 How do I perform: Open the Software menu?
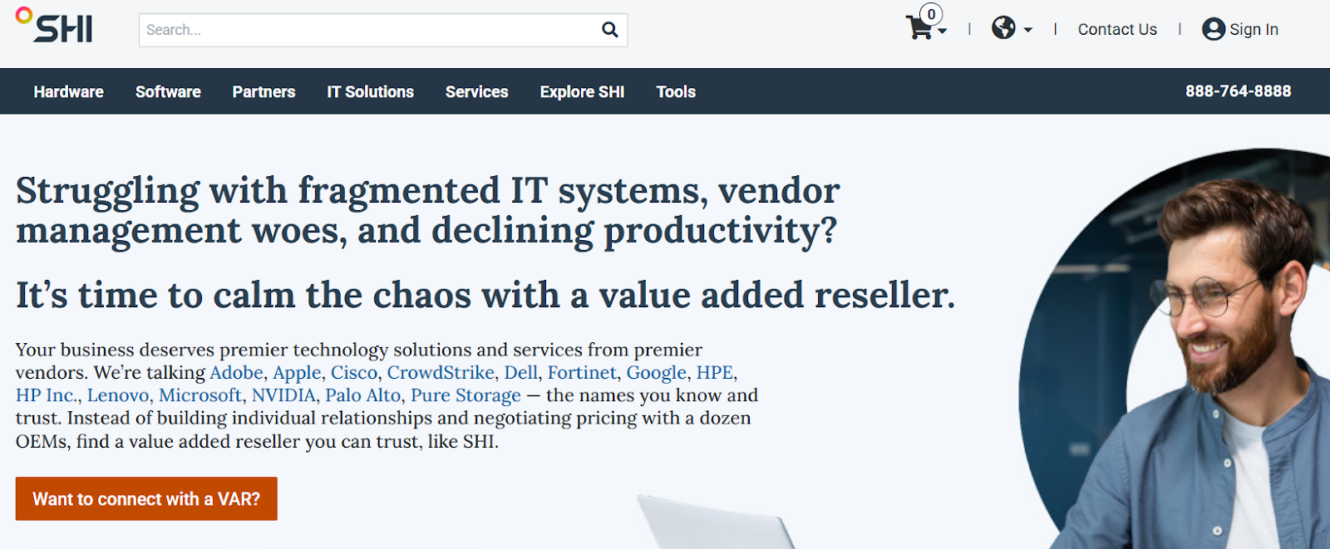coord(168,91)
